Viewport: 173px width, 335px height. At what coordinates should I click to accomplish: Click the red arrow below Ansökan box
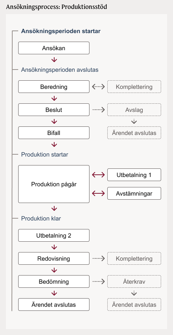(54, 60)
